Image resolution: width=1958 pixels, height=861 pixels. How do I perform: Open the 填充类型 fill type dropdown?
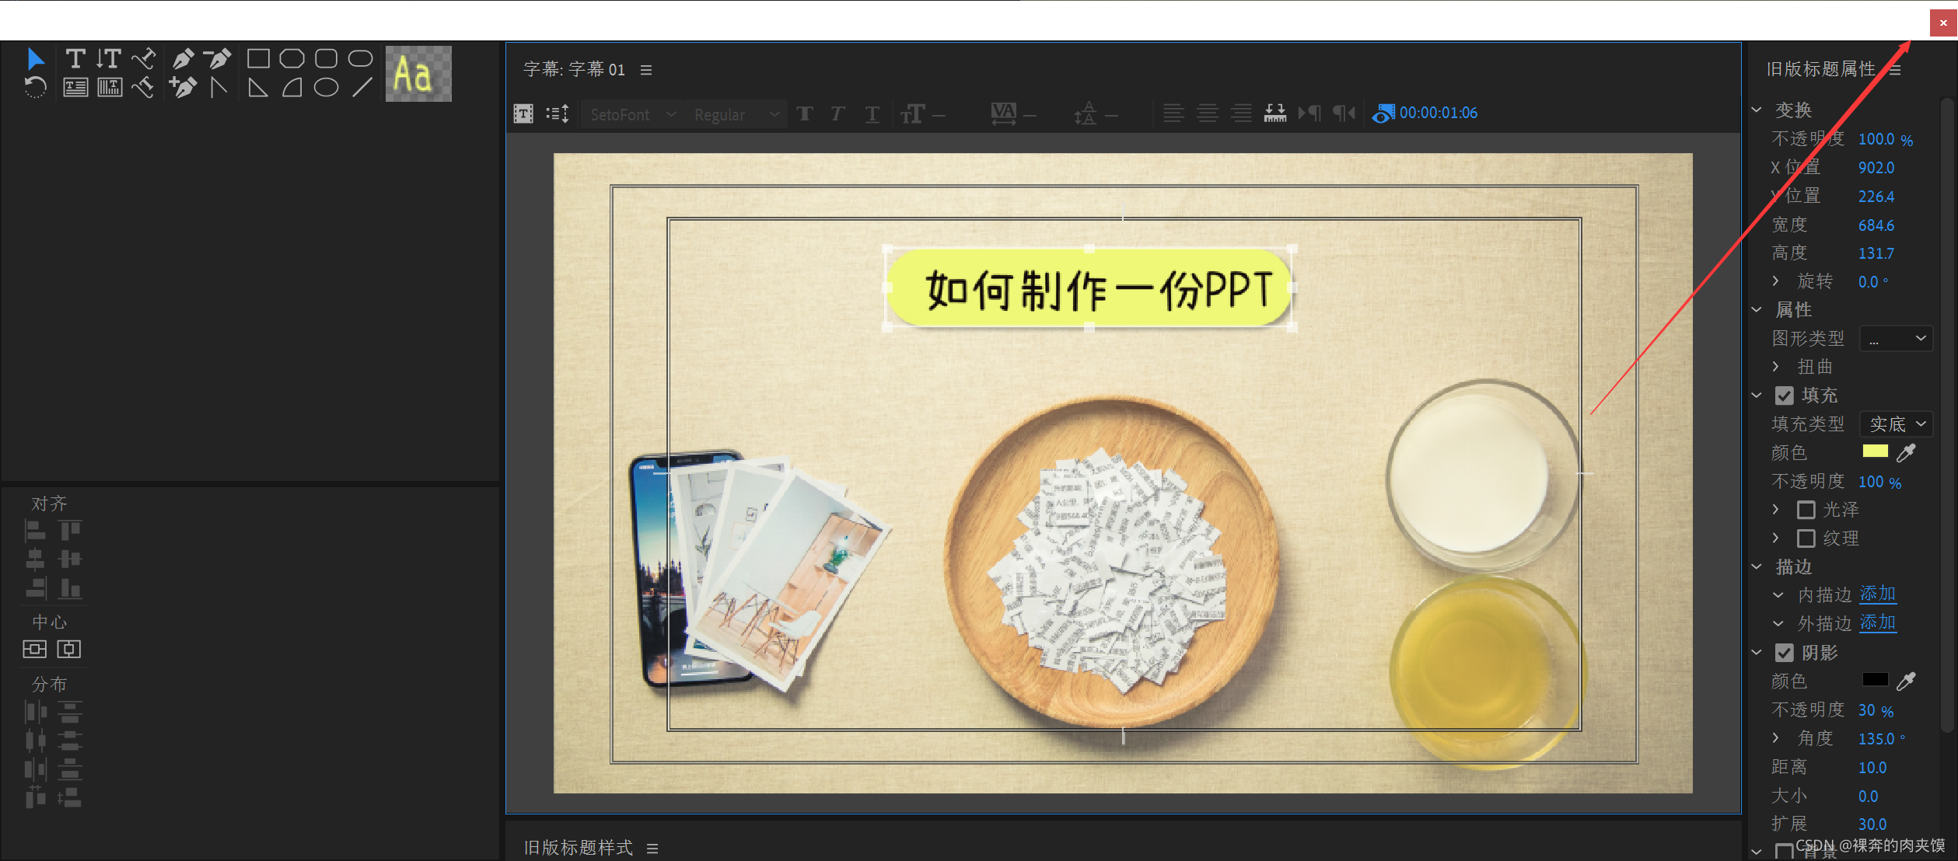(x=1896, y=424)
